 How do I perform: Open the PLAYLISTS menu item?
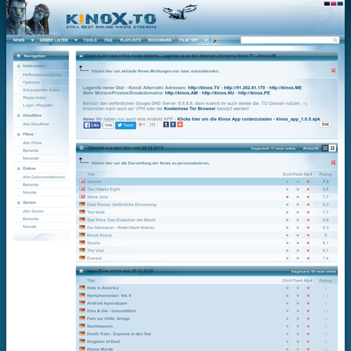[x=130, y=40]
